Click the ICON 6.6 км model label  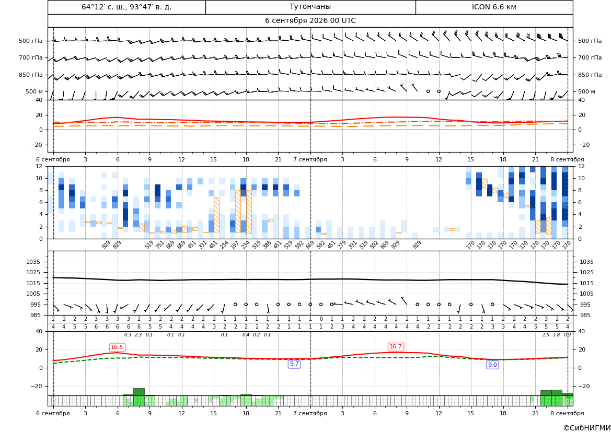pyautogui.click(x=494, y=7)
